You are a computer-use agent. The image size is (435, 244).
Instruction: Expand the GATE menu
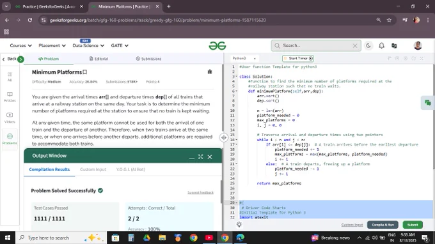120,46
